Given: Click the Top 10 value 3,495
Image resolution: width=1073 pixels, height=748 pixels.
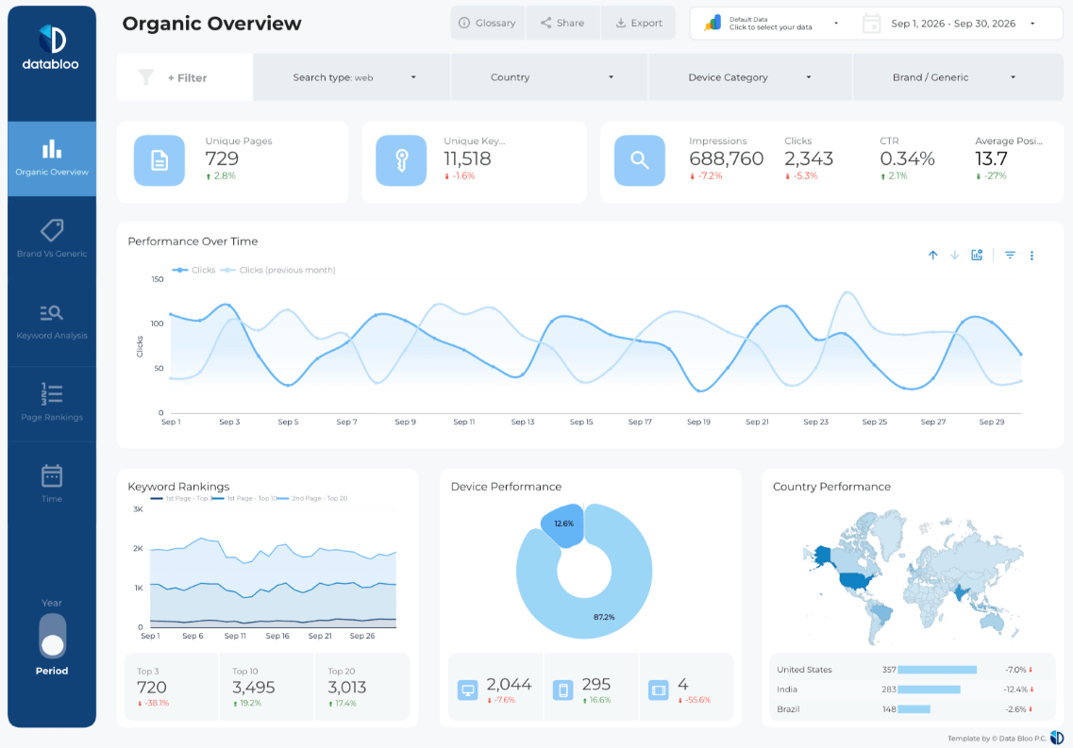Looking at the screenshot, I should (x=253, y=687).
